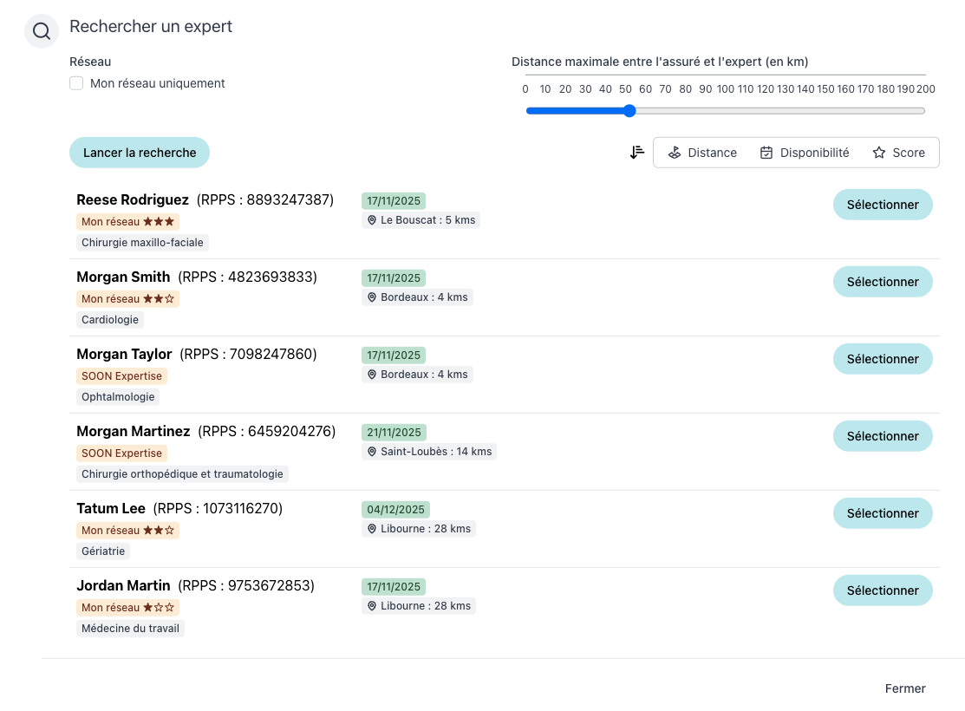Image resolution: width=965 pixels, height=711 pixels.
Task: Select expert Morgan Smith
Action: 883,282
